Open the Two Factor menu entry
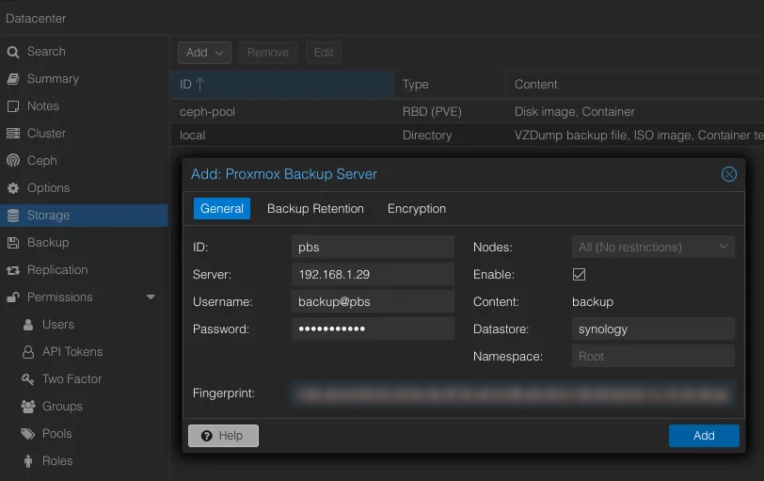764x481 pixels. (x=85, y=379)
